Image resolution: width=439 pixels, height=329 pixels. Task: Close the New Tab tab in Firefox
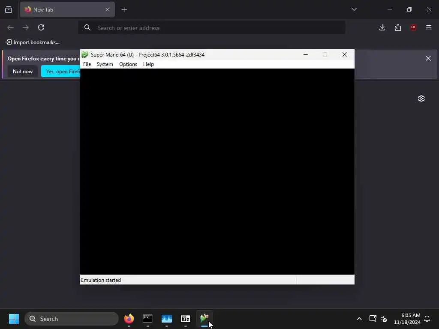pos(108,9)
